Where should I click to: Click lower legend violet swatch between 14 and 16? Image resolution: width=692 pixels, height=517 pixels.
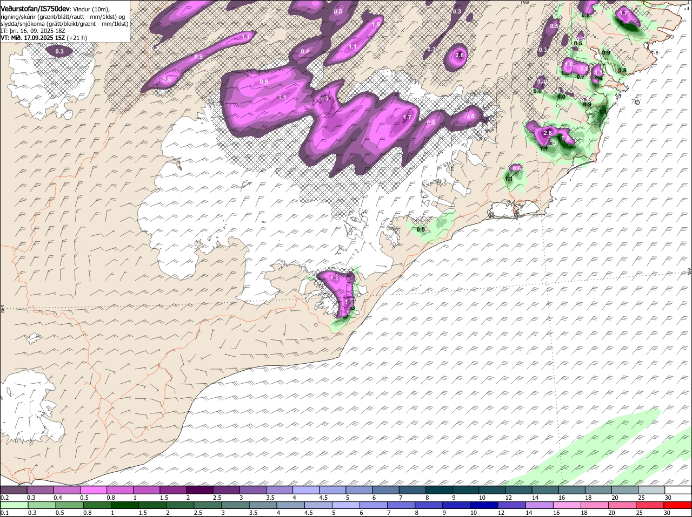pyautogui.click(x=538, y=505)
